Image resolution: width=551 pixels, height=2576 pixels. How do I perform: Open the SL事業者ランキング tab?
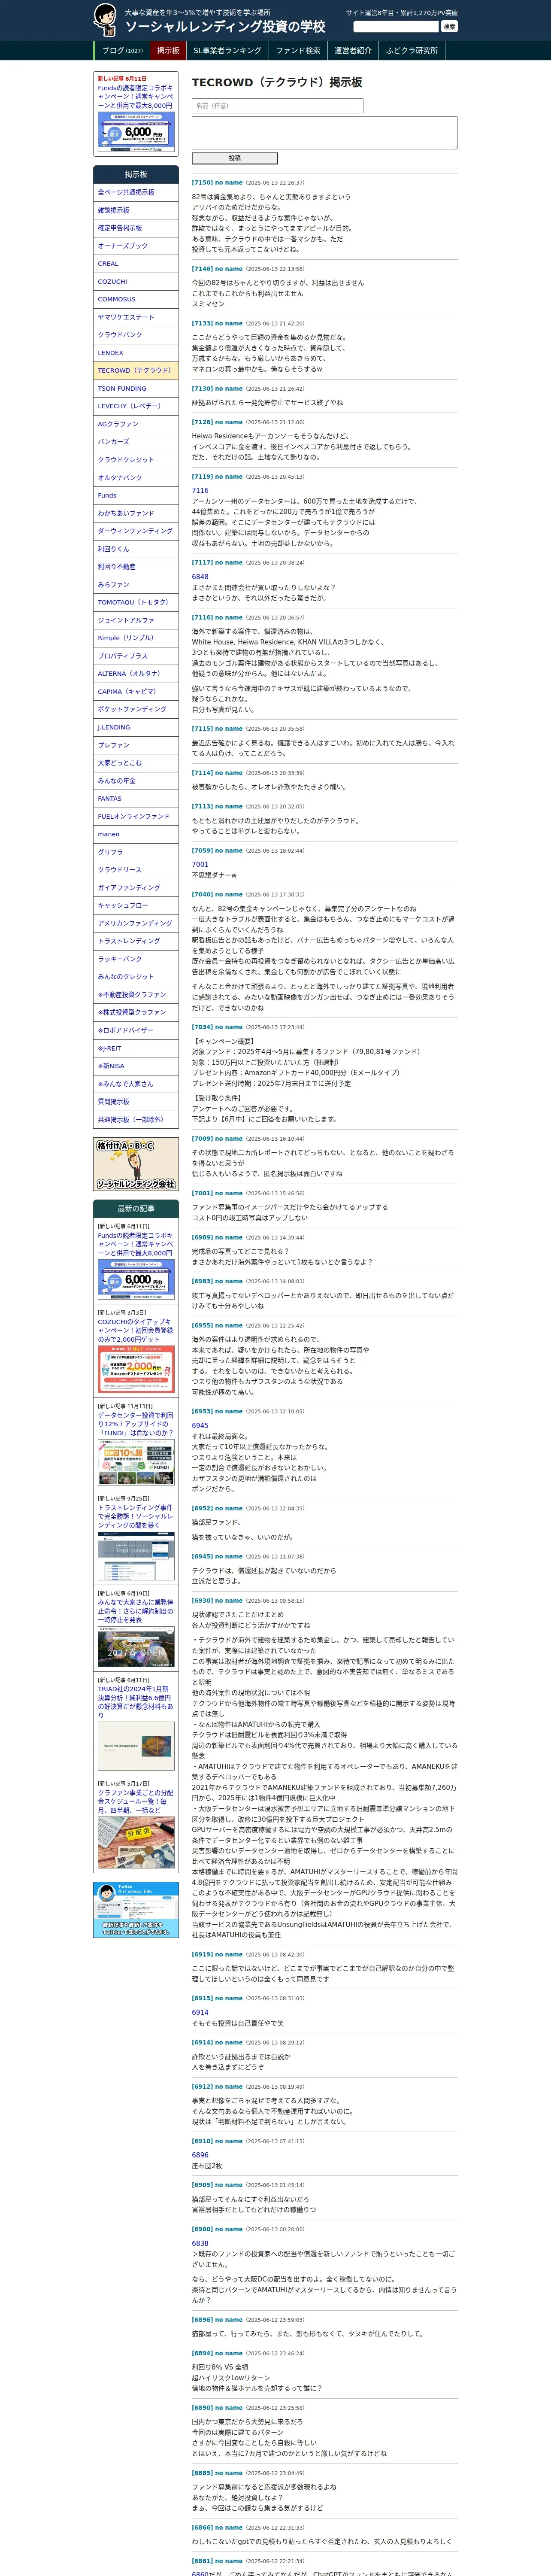pos(227,51)
